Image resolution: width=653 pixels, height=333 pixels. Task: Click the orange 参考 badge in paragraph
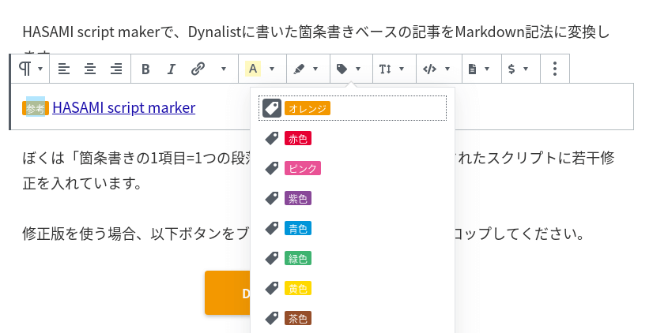click(x=36, y=108)
